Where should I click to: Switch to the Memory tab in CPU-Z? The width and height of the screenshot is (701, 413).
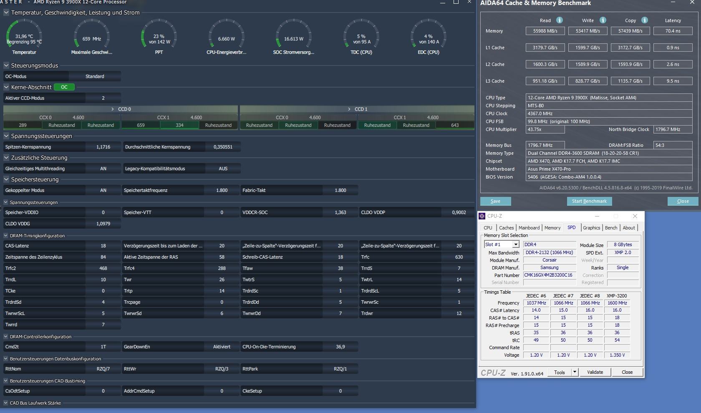[552, 228]
